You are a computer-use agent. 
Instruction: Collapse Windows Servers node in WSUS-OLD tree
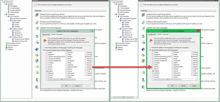(9, 37)
